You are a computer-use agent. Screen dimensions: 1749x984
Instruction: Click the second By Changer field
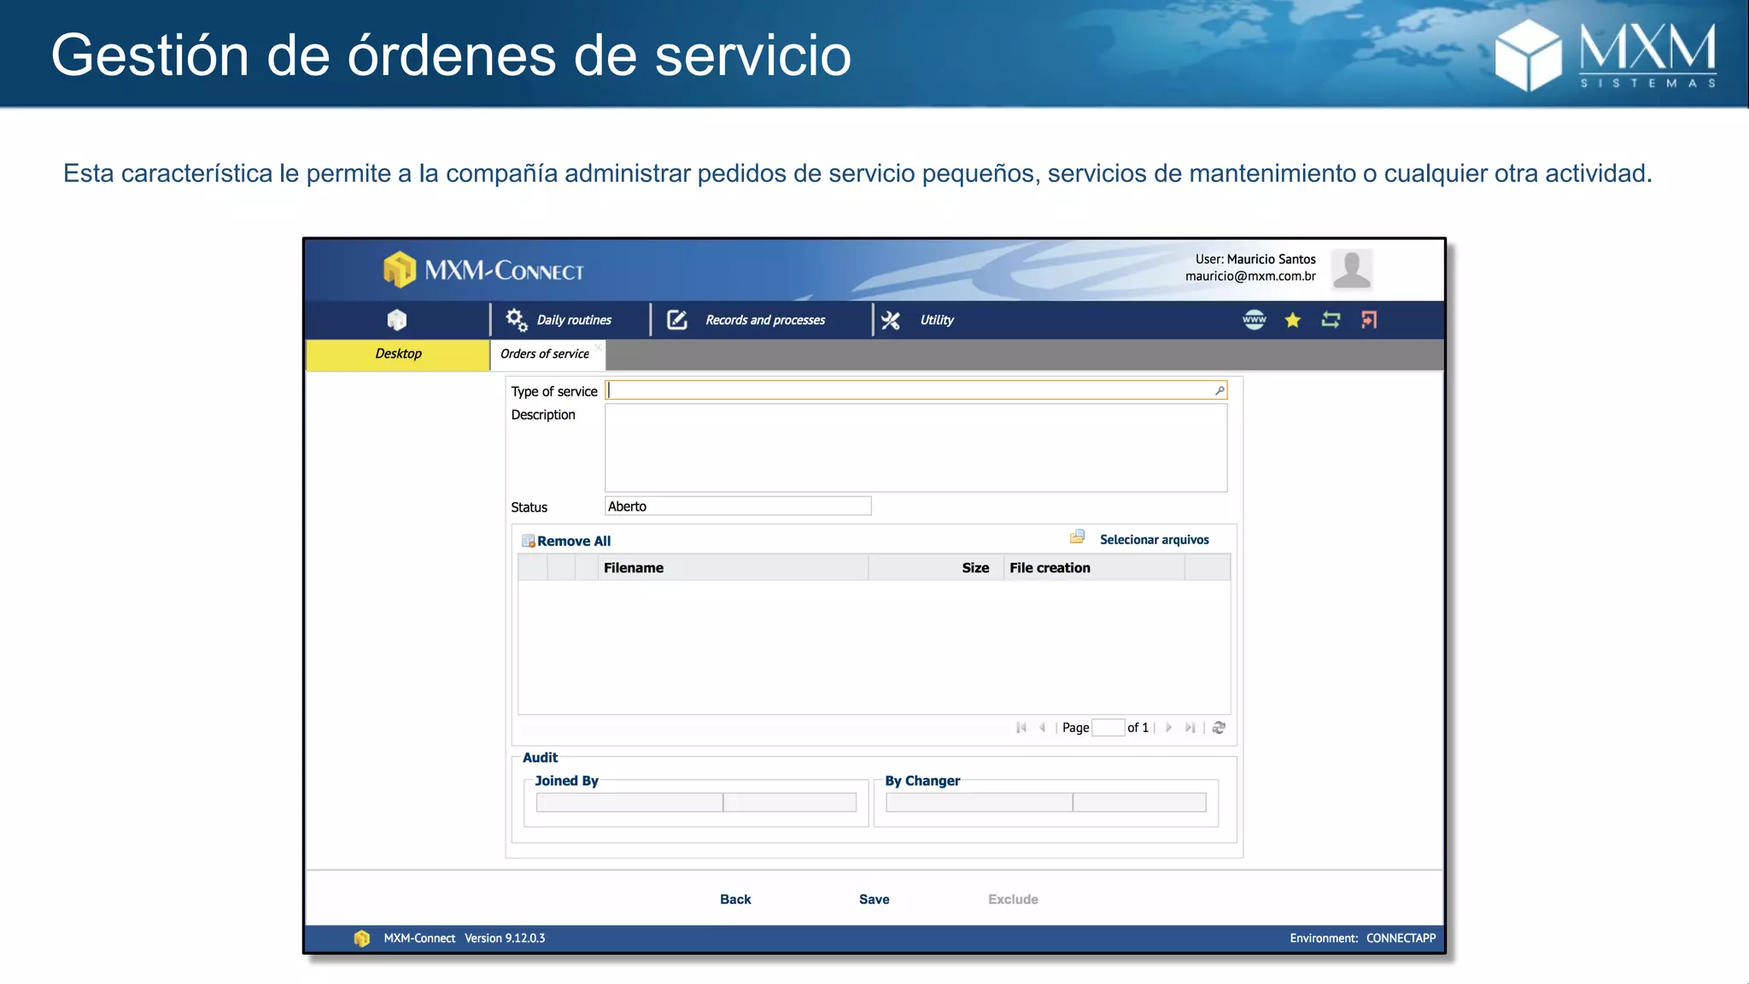(x=1140, y=802)
